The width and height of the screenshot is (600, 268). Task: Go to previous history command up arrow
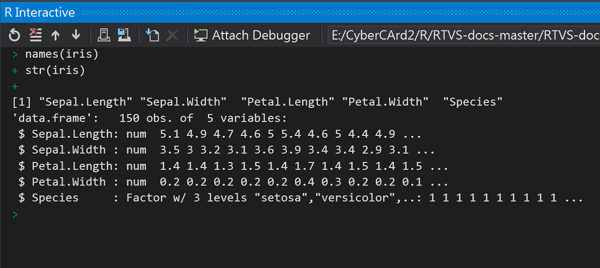[x=55, y=35]
